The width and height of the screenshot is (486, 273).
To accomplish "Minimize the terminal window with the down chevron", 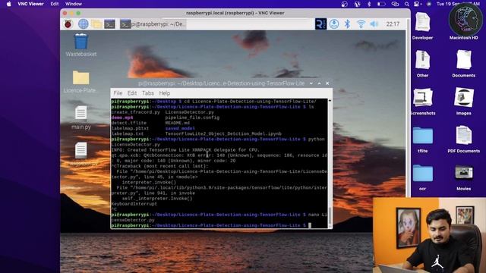I will coord(311,83).
